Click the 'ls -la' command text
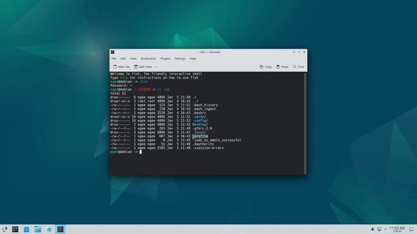The height and width of the screenshot is (234, 417). point(163,90)
